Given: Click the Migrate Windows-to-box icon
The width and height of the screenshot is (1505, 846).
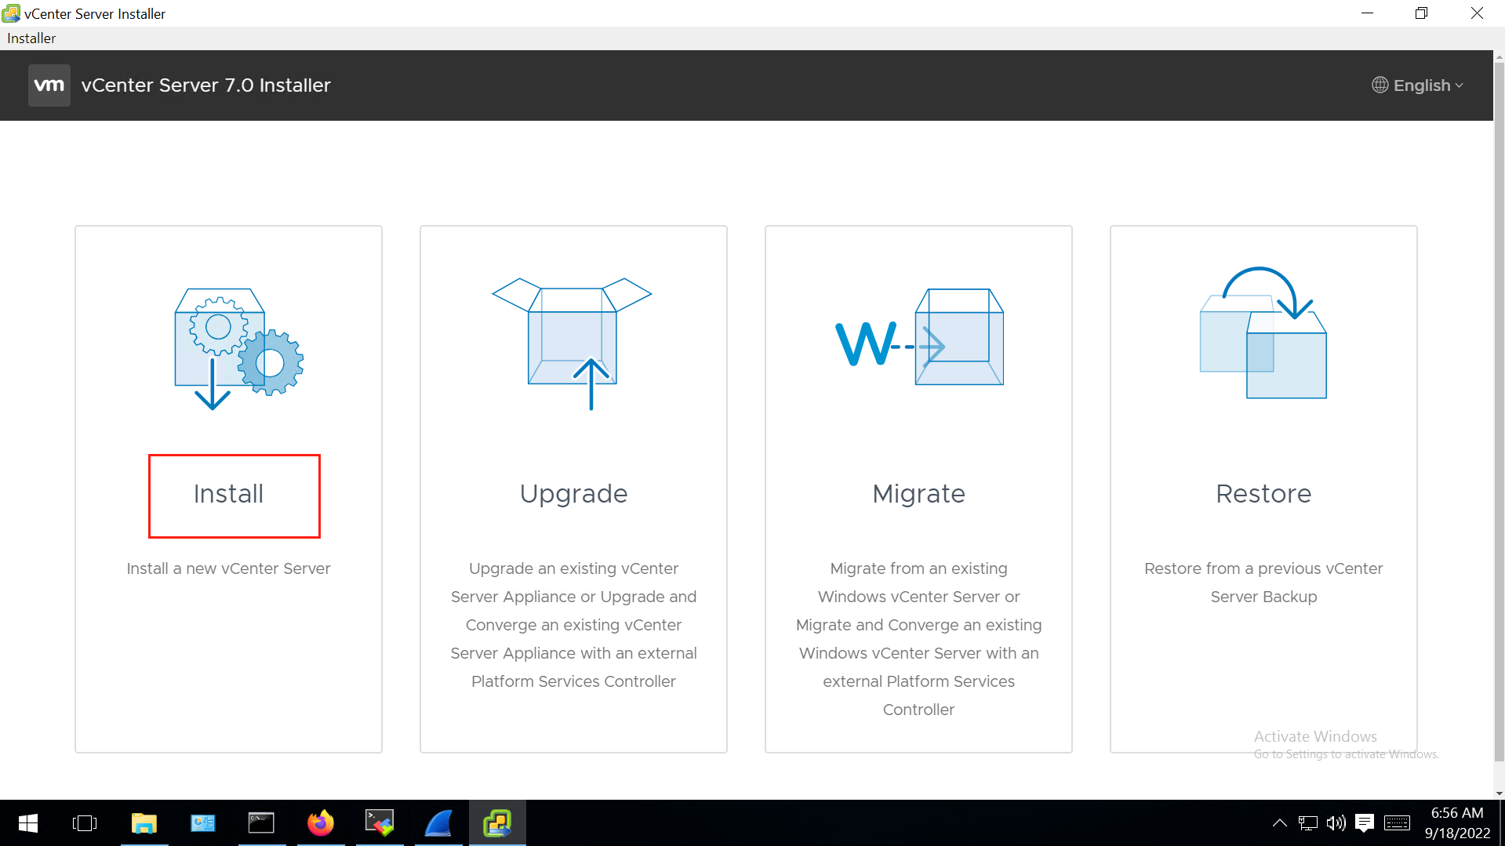Looking at the screenshot, I should [x=919, y=337].
